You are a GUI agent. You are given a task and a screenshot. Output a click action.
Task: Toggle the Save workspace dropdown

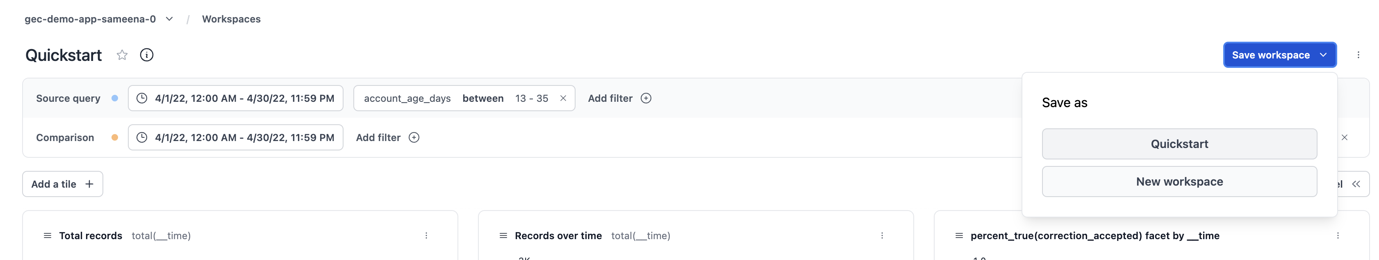point(1323,55)
